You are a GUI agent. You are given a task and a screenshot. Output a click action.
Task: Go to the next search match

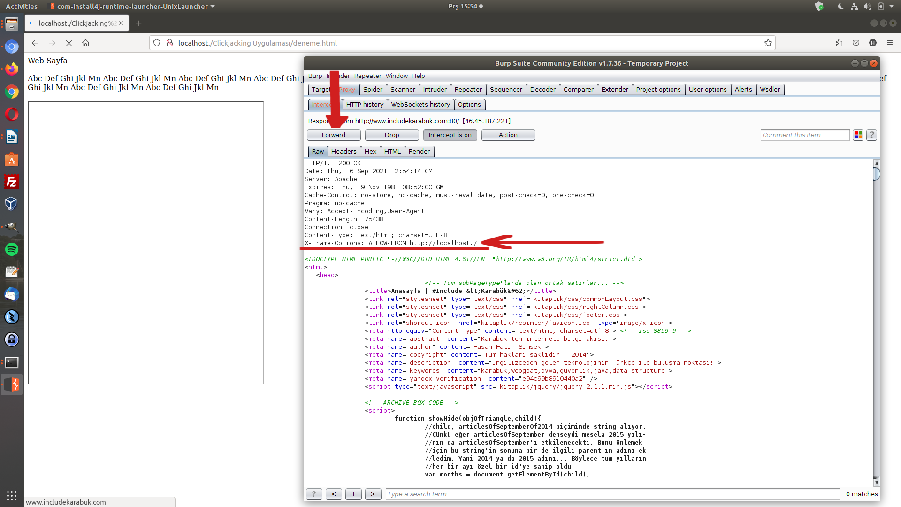373,494
